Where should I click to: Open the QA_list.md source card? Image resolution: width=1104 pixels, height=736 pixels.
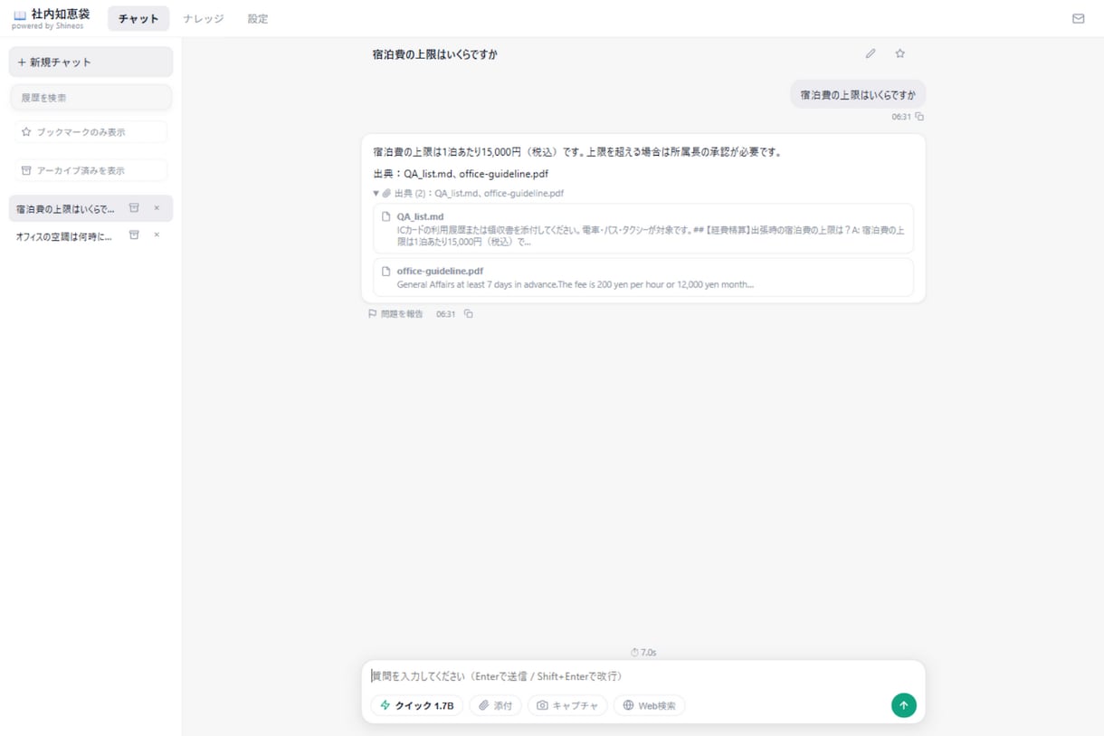(x=643, y=229)
